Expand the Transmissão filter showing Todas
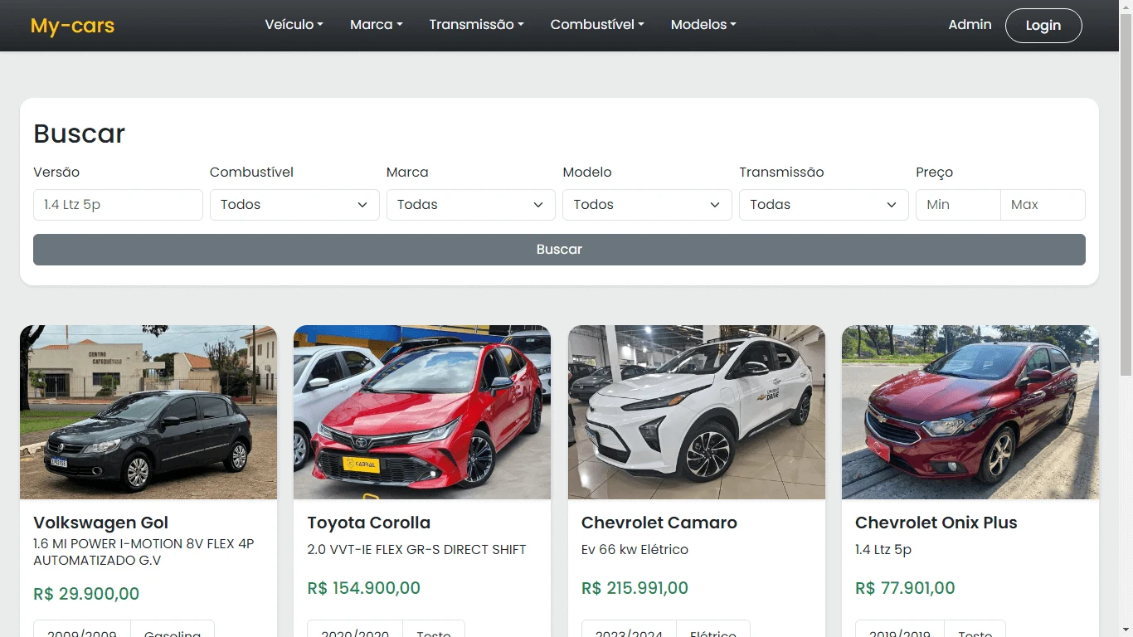1133x637 pixels. point(823,204)
